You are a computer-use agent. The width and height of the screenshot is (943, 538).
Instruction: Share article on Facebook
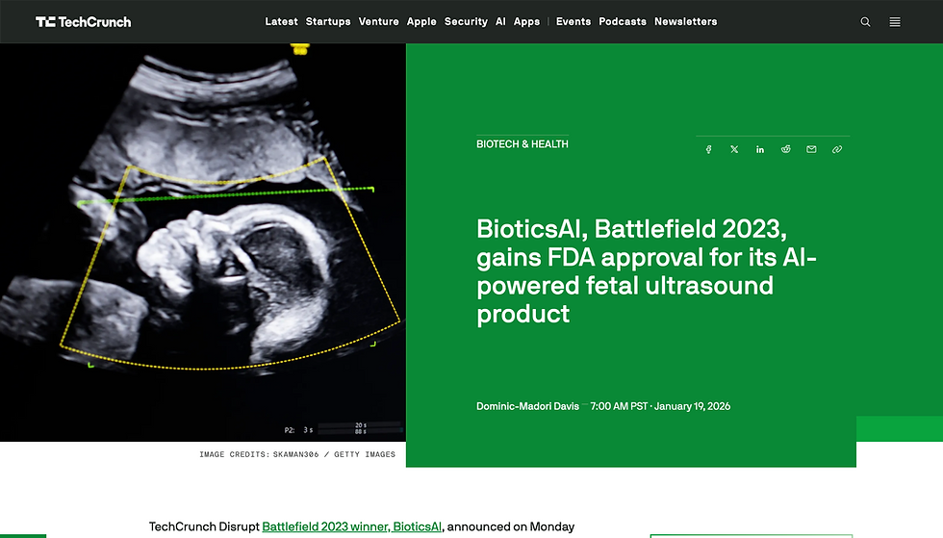(x=708, y=149)
